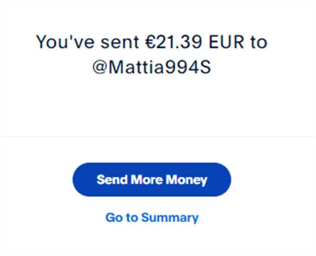The image size is (316, 256).
Task: Click the word "Money" on the blue button
Action: pyautogui.click(x=186, y=180)
